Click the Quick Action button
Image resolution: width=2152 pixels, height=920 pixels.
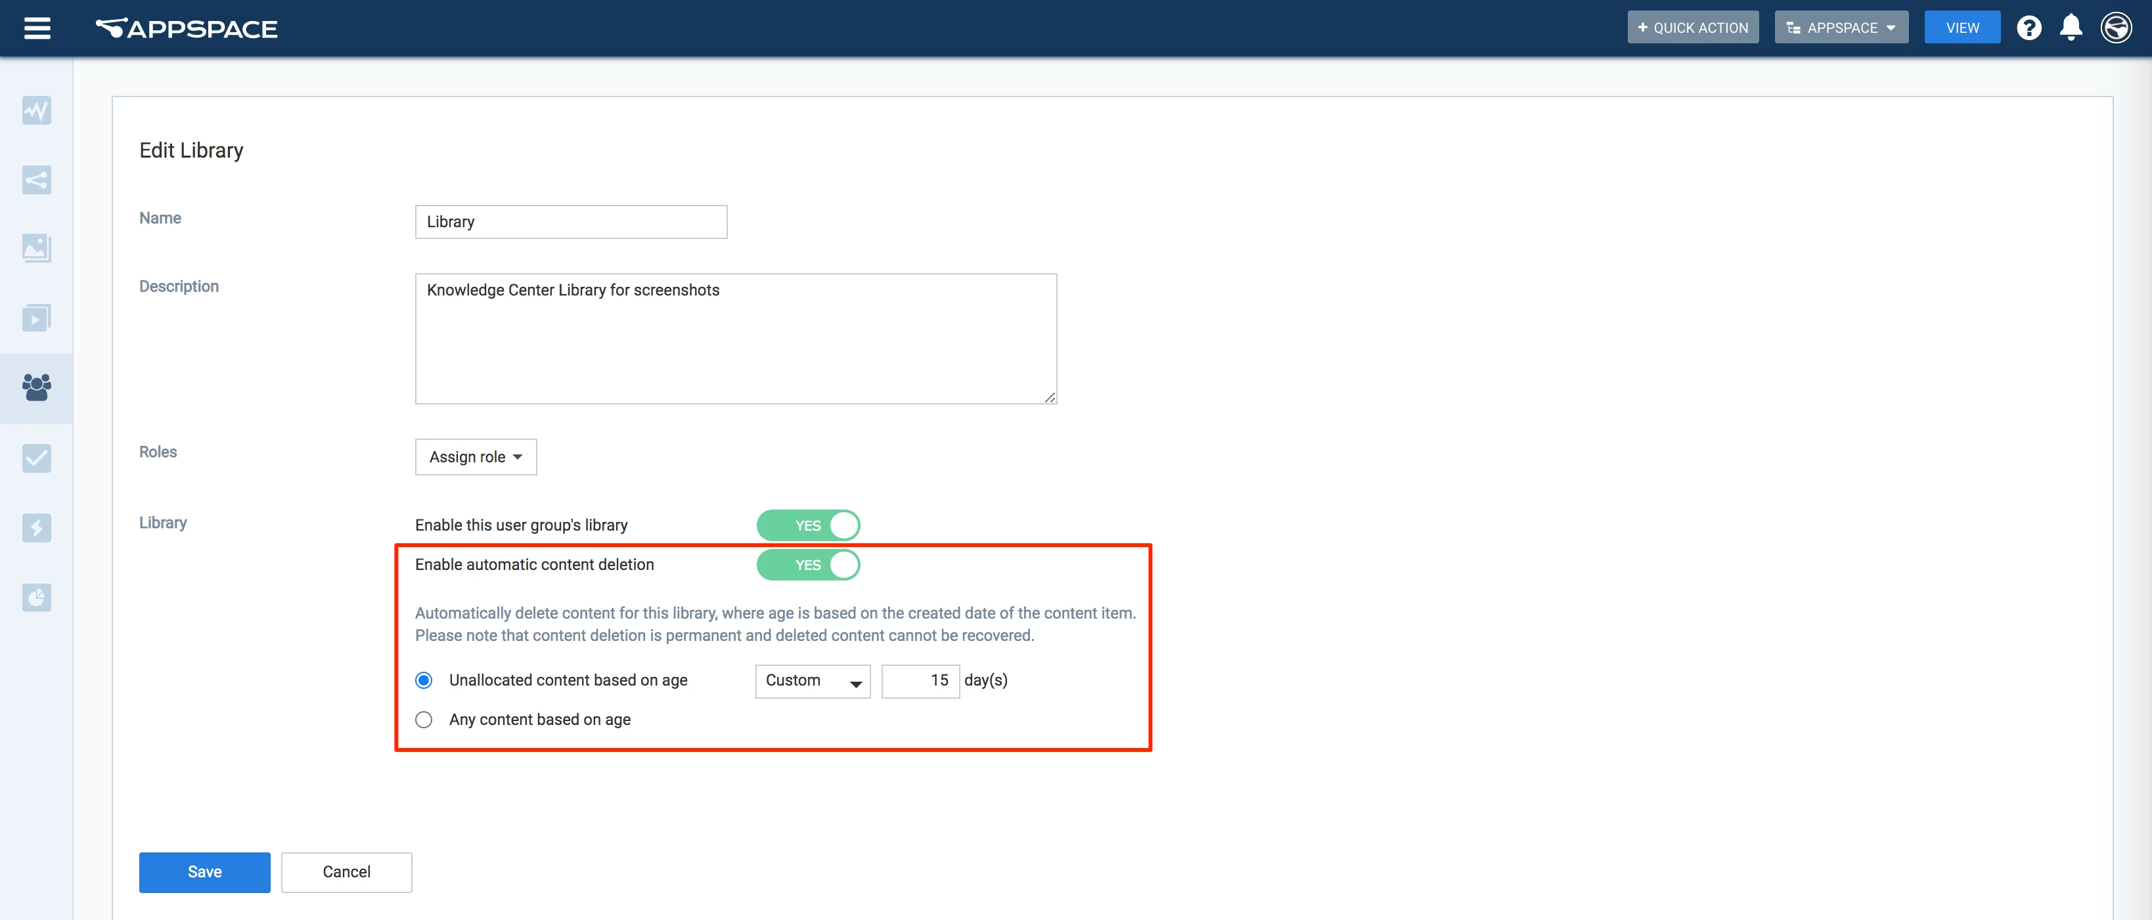1693,28
